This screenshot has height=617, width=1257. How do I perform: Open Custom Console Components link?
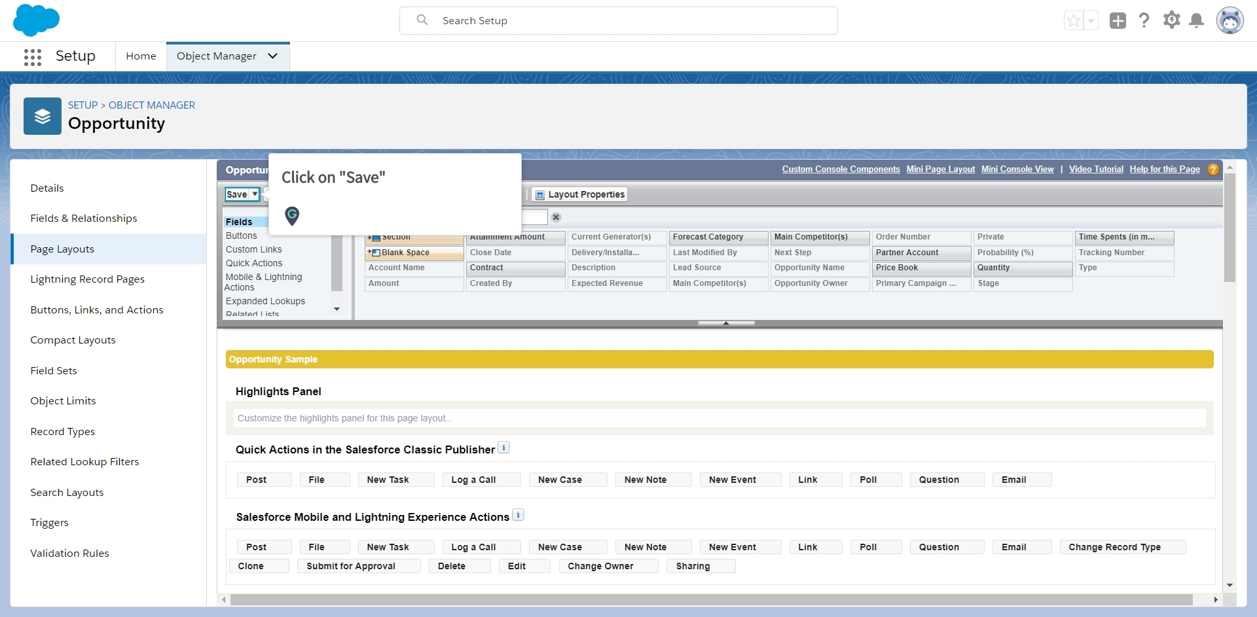point(841,169)
